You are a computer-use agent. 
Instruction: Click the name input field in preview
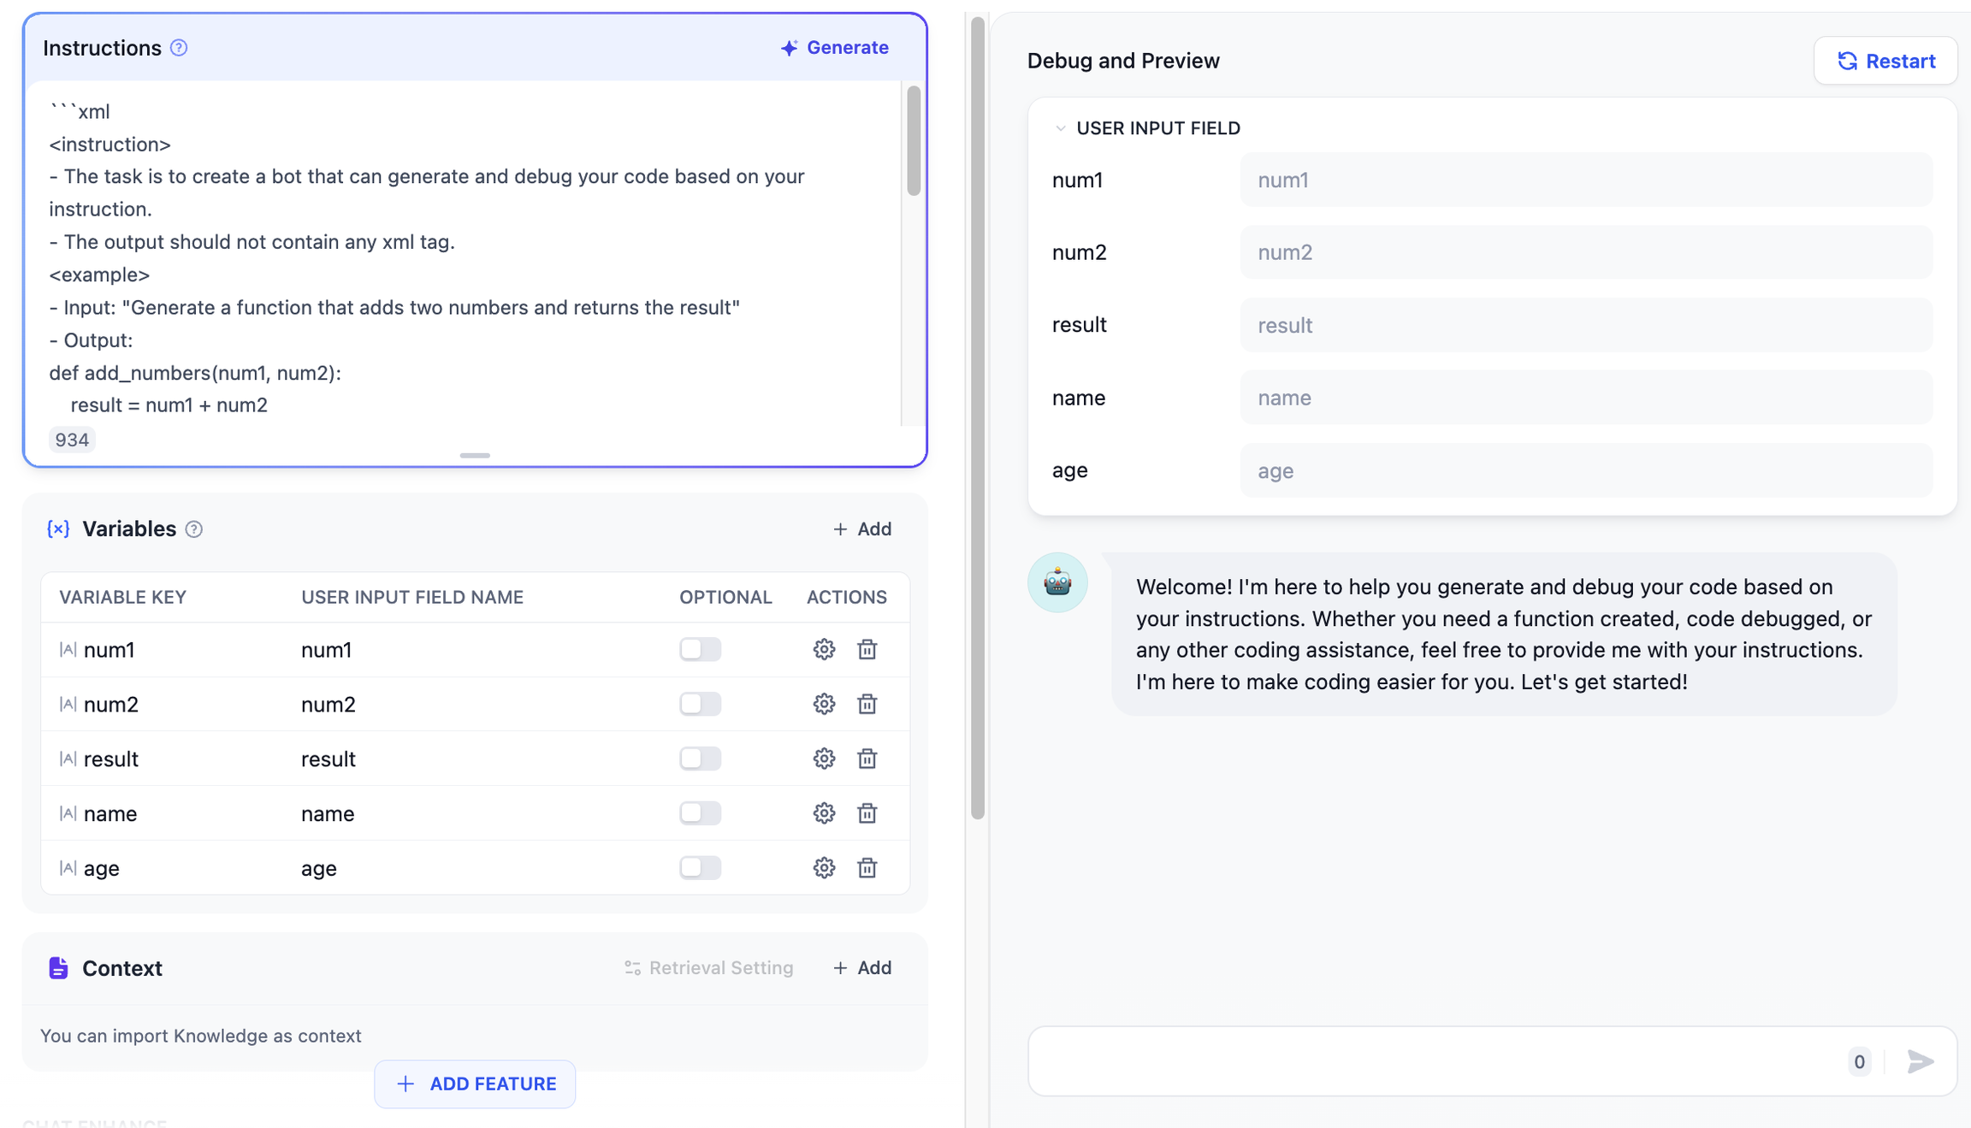click(1586, 398)
